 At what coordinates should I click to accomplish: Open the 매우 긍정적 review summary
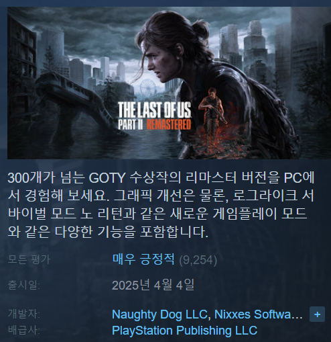(x=143, y=259)
